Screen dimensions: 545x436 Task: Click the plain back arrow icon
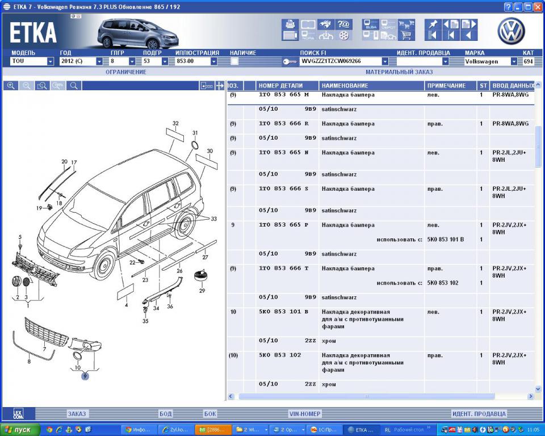468,35
